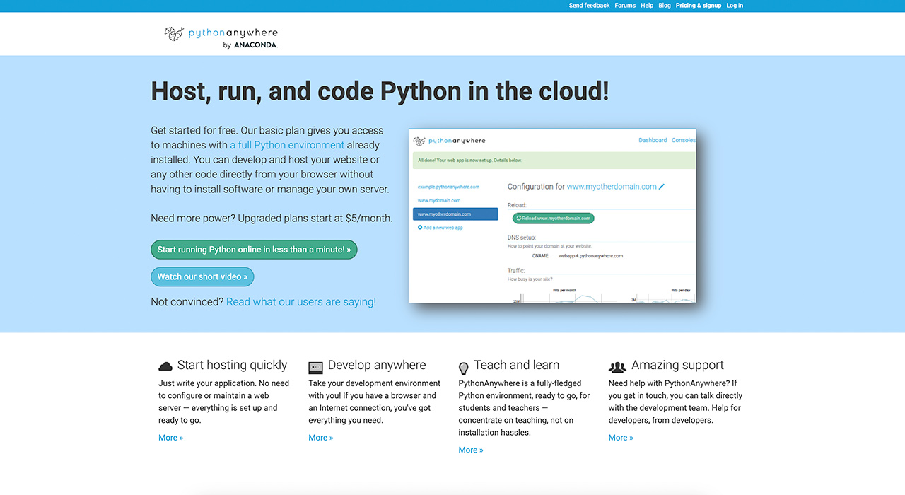905x495 pixels.
Task: Click the Watch our short video button
Action: pos(202,276)
